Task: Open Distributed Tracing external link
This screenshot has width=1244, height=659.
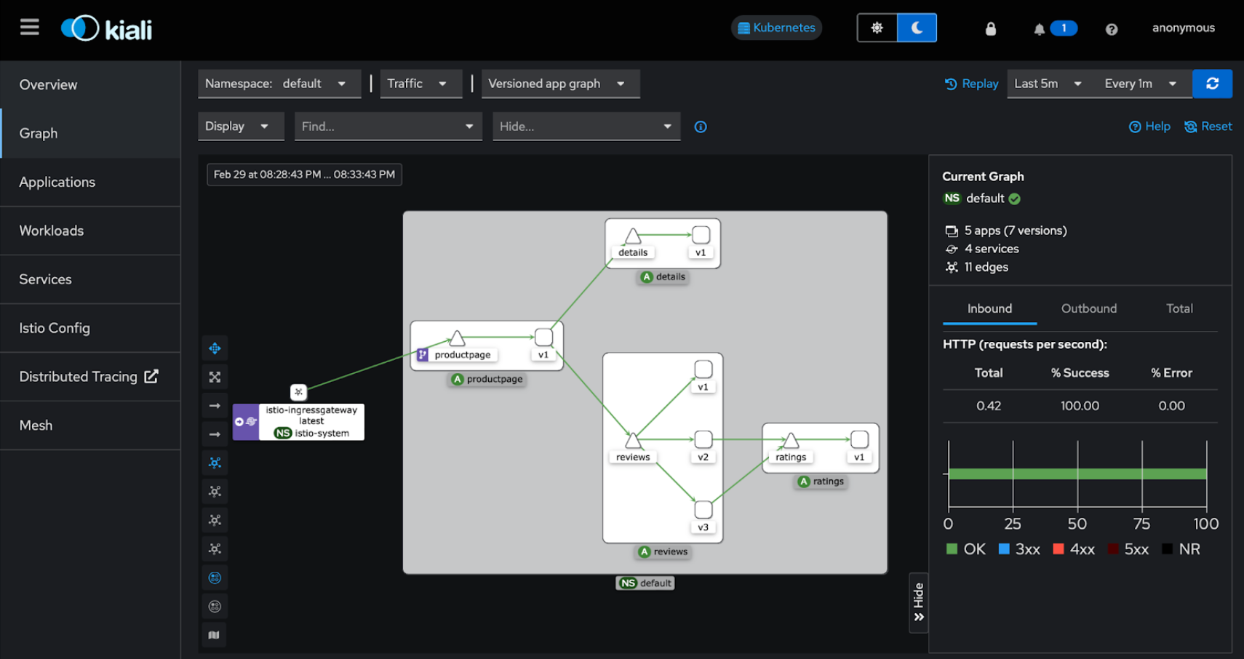Action: click(x=90, y=377)
